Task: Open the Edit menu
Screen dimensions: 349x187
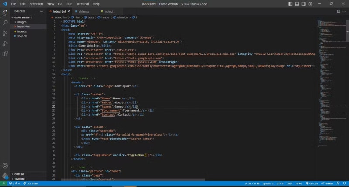Action: pyautogui.click(x=23, y=4)
